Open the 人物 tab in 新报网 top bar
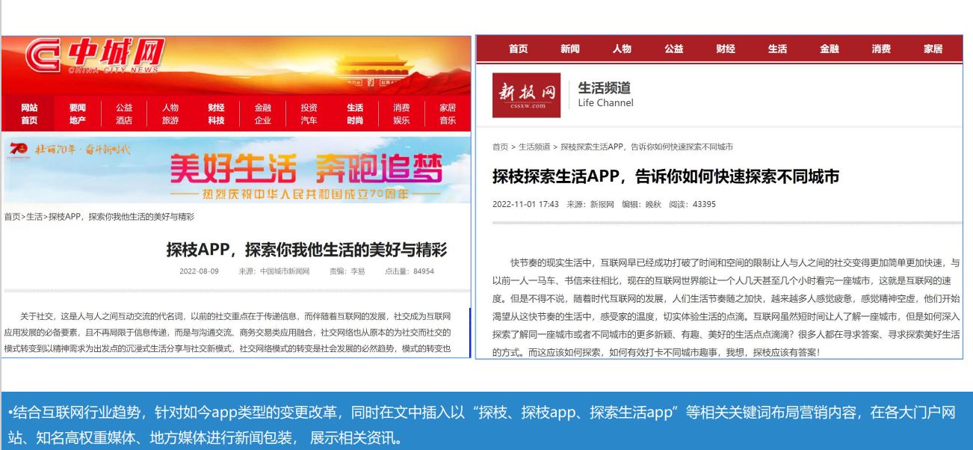Screen dimensions: 973x450 (x=622, y=49)
